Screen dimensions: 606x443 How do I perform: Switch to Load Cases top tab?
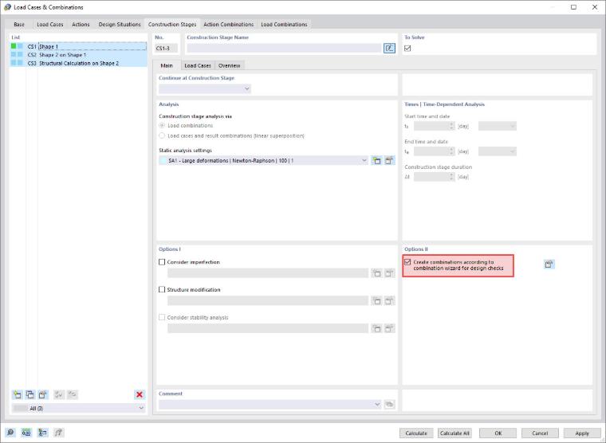[50, 25]
